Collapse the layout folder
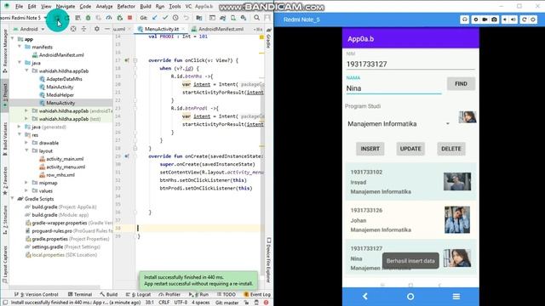545x306 pixels. pos(26,150)
